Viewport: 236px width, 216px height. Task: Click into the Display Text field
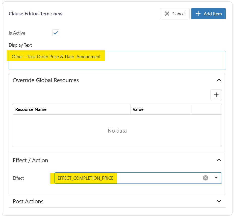coord(117,60)
